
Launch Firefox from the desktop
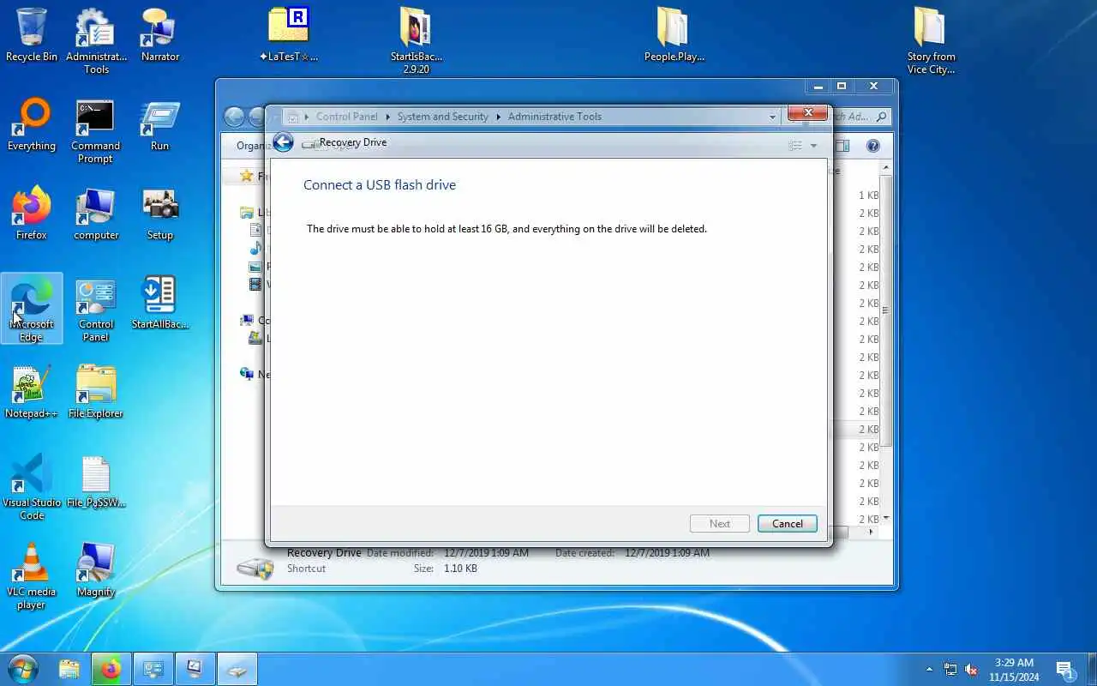(x=32, y=214)
